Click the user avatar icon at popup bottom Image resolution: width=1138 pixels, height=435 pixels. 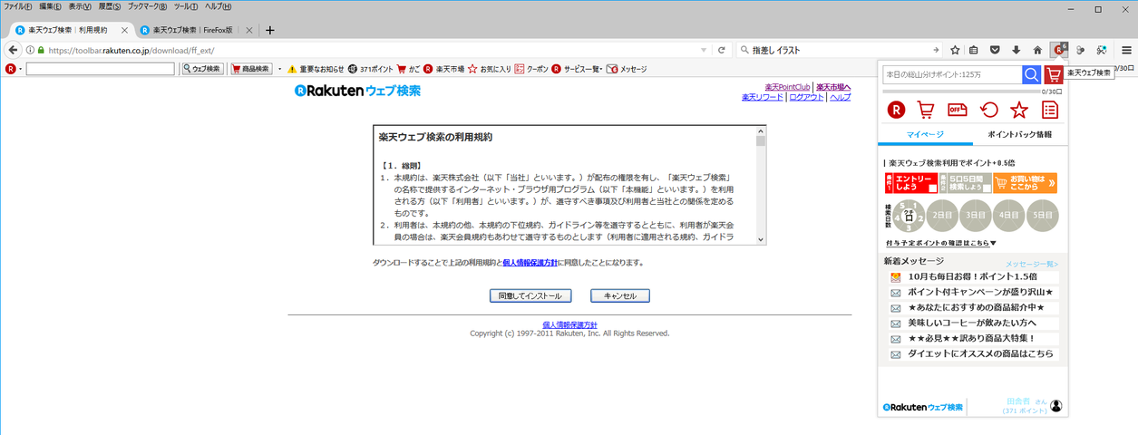[1055, 406]
